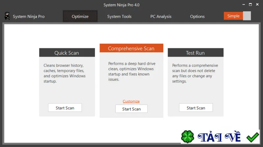Image resolution: width=263 pixels, height=147 pixels.
Task: Open the PC Analysis tab
Action: (161, 16)
